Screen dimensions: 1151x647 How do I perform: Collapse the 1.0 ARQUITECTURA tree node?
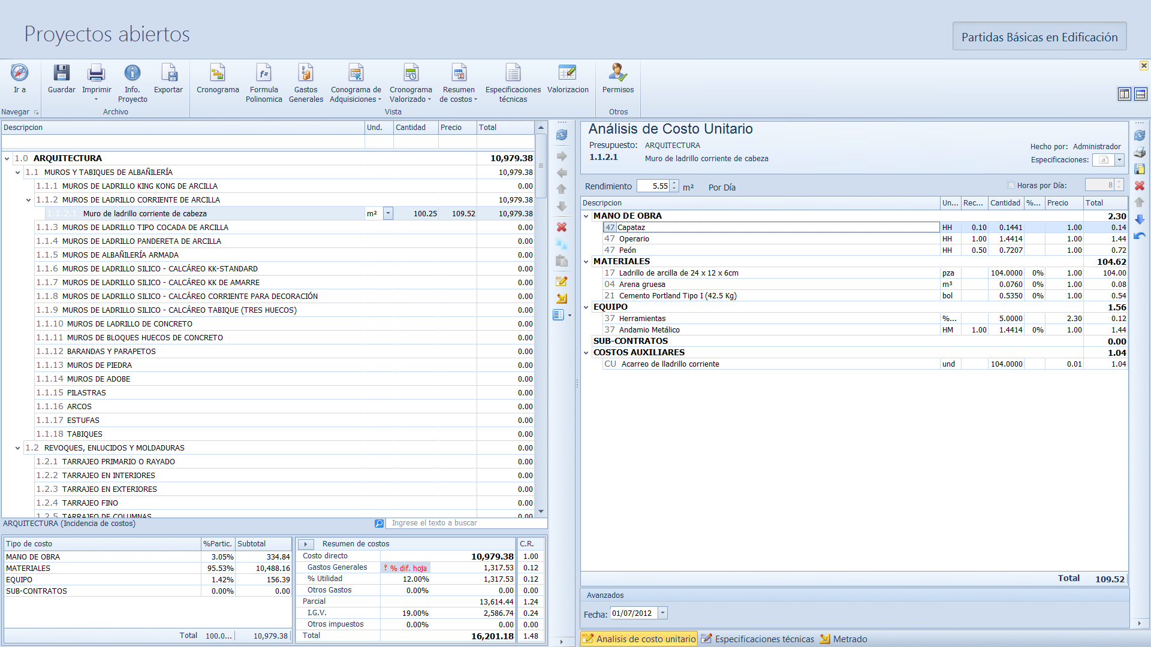[7, 159]
